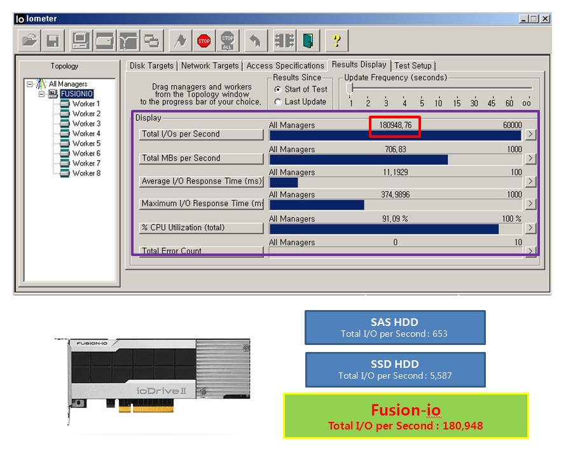Click the gray Stop All tests sign
This screenshot has width=573, height=453.
(228, 41)
